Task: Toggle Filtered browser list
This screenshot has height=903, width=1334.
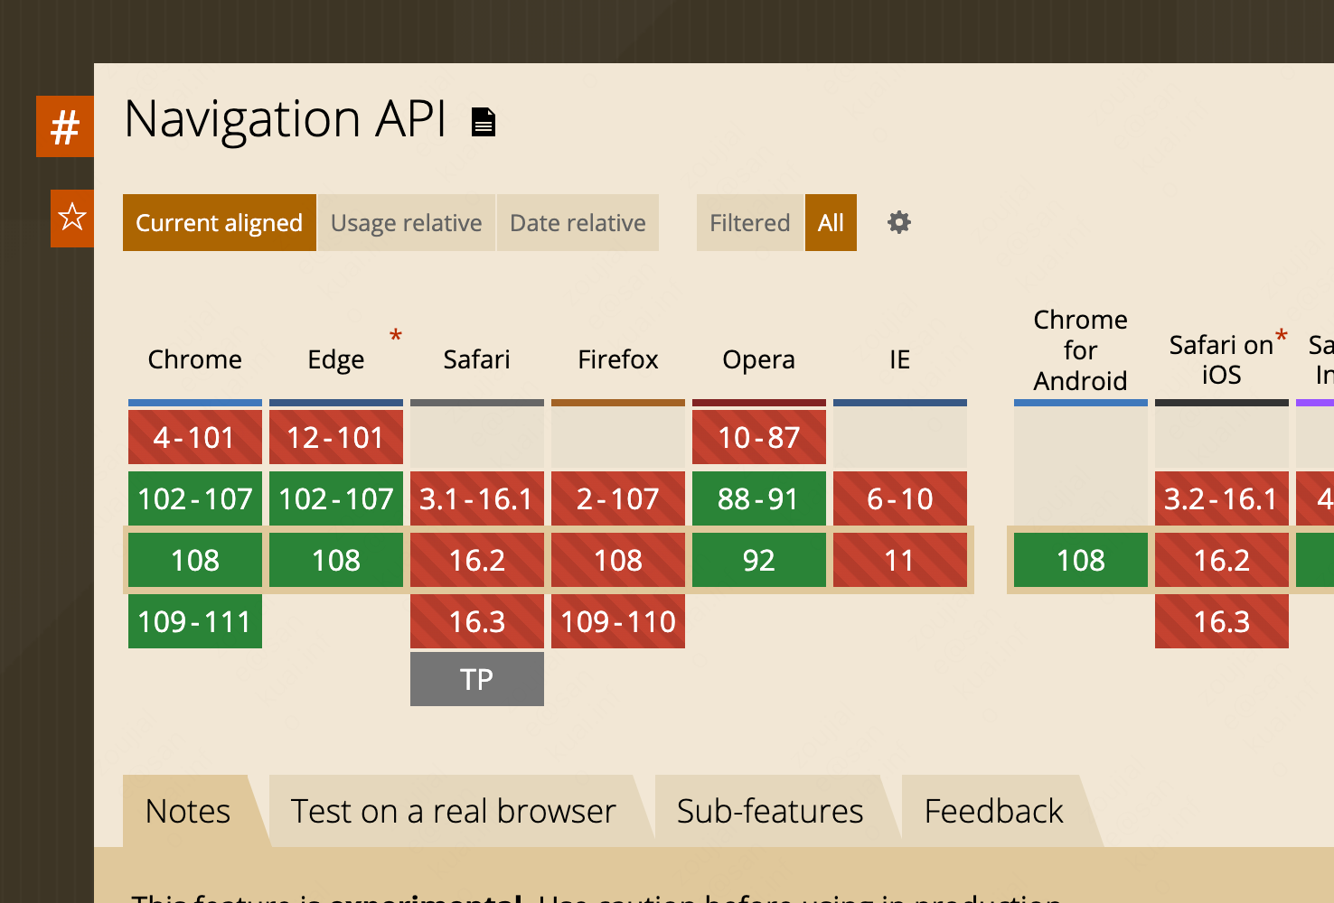Action: 750,222
